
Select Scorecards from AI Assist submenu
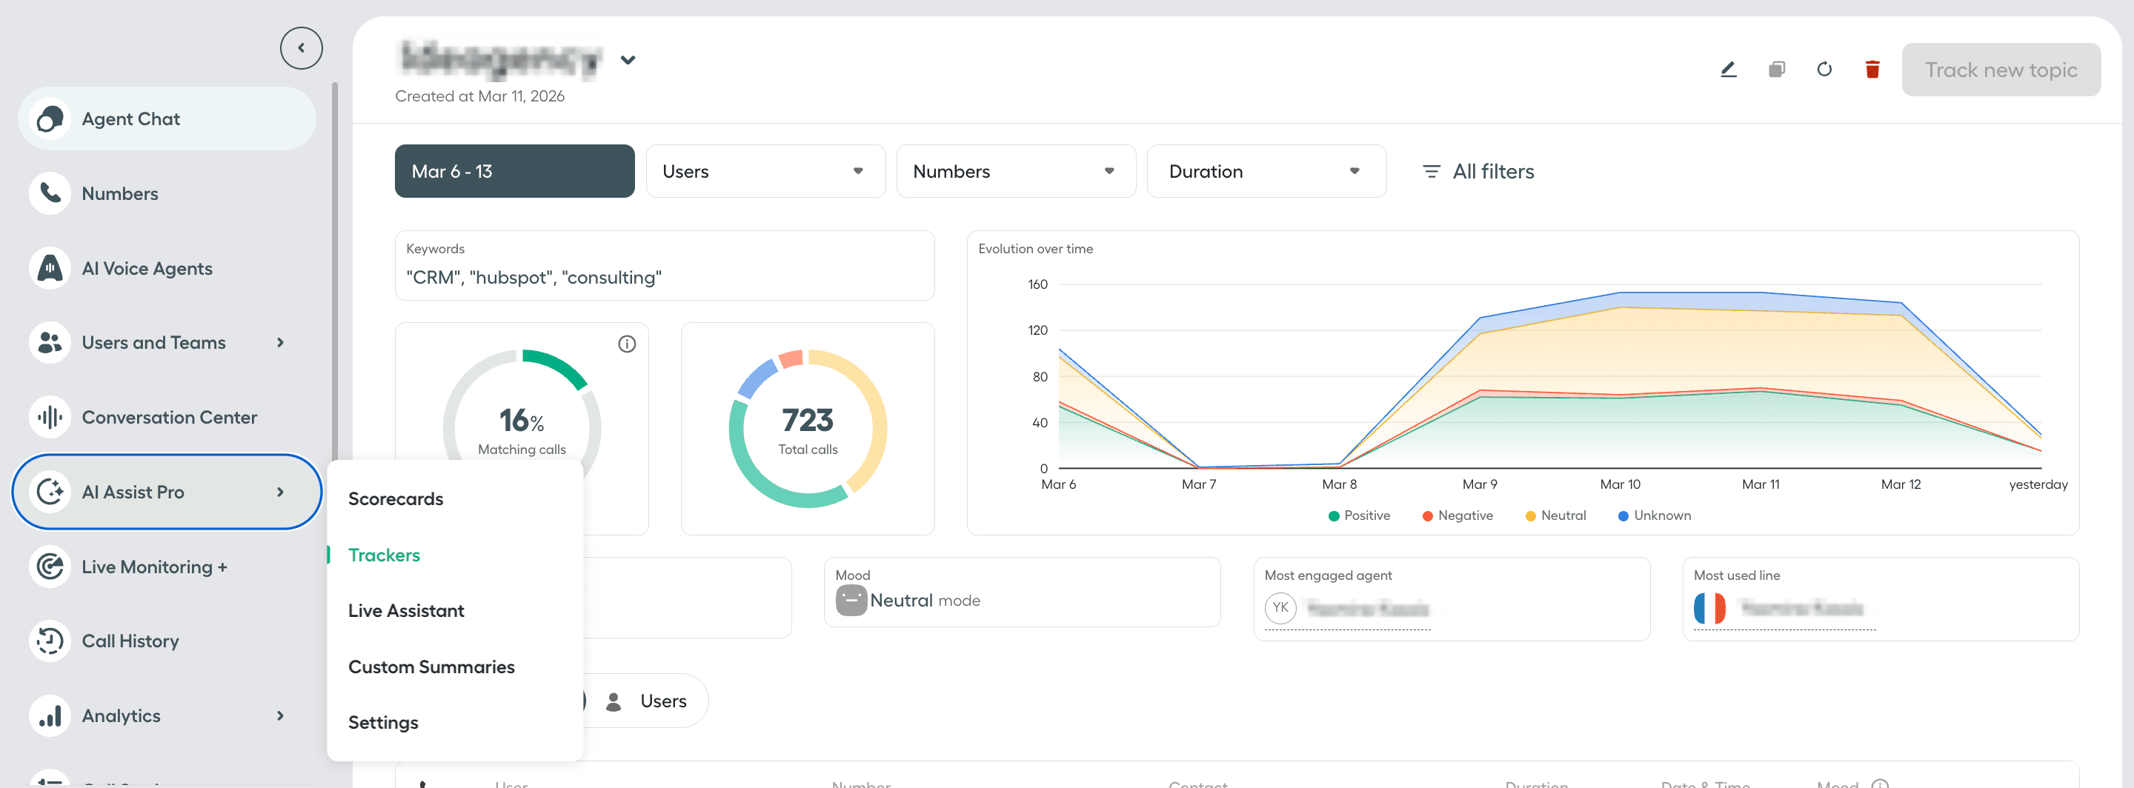[x=395, y=499]
